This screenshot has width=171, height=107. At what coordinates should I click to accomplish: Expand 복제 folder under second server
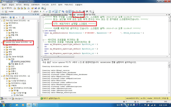tap(4, 52)
